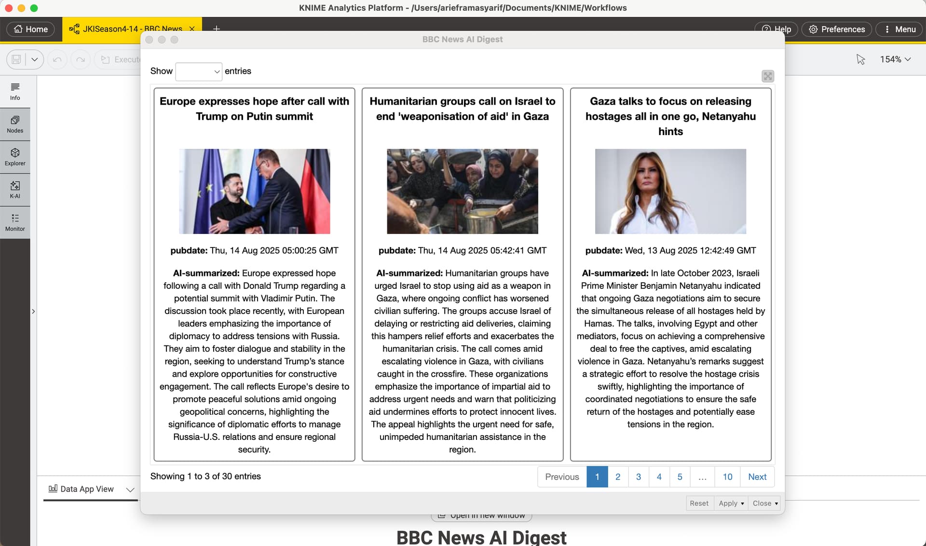Click Next in the pagination
This screenshot has width=926, height=546.
(x=757, y=477)
